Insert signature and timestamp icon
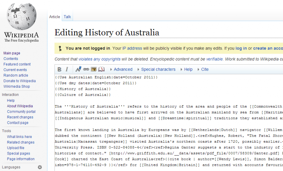Screen dimensions: 283x171 tap(78, 69)
